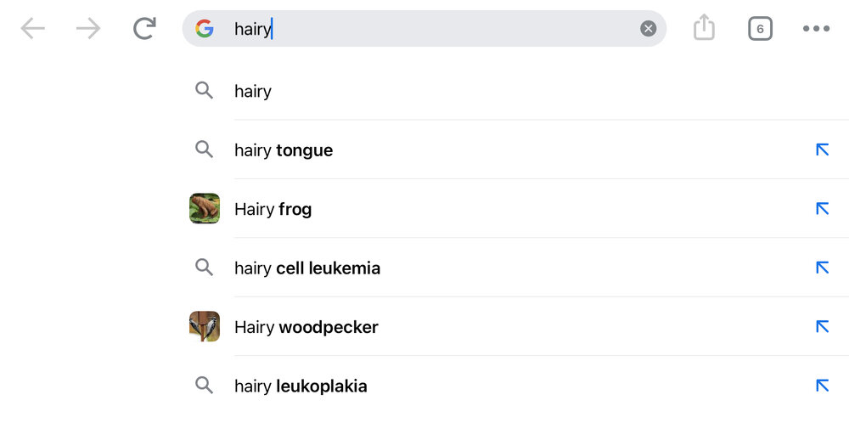
Task: Open the share sheet icon
Action: coord(704,28)
